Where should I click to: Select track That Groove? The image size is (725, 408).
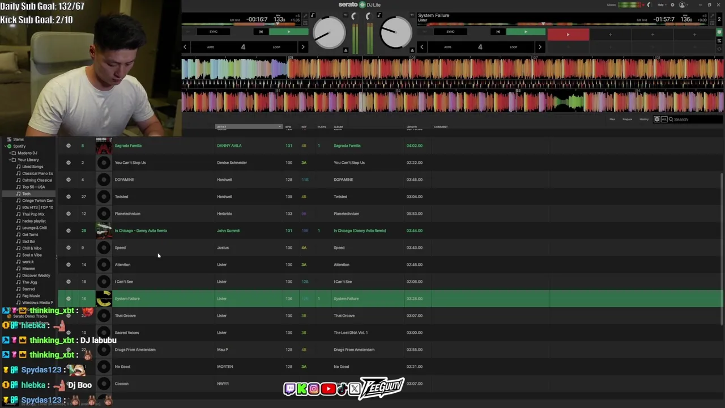pos(125,316)
